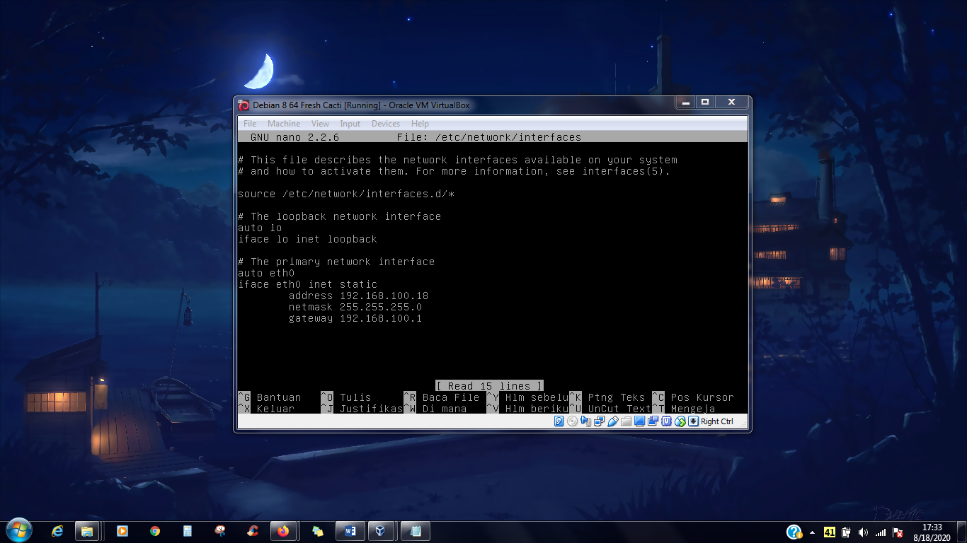Switch to Firefox in the taskbar
Screen dimensions: 967x543
[283, 531]
